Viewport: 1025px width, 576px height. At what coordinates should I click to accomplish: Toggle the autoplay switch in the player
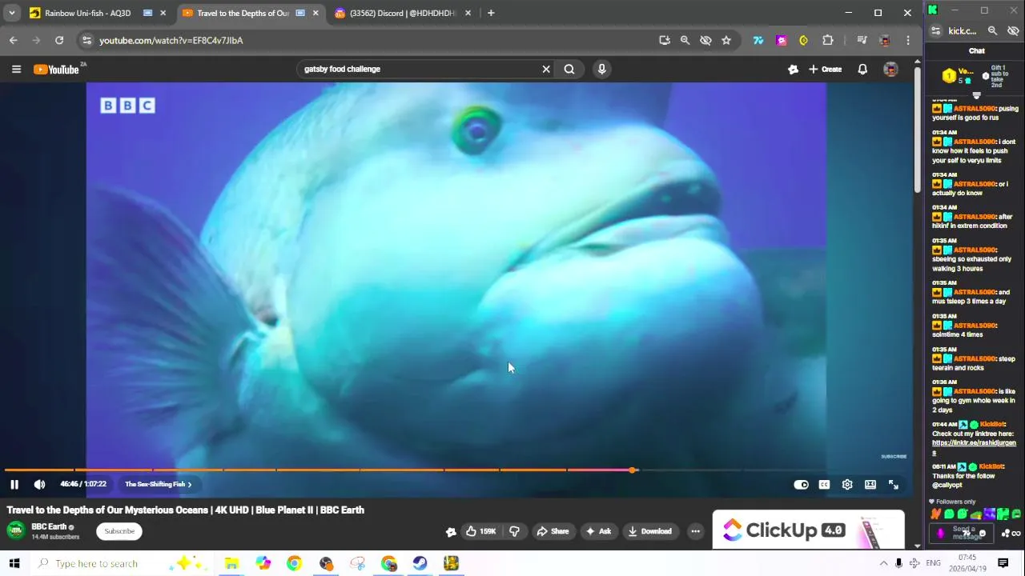tap(801, 484)
